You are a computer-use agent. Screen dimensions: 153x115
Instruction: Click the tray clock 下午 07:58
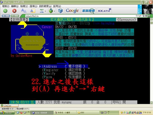pyautogui.click(x=147, y=113)
